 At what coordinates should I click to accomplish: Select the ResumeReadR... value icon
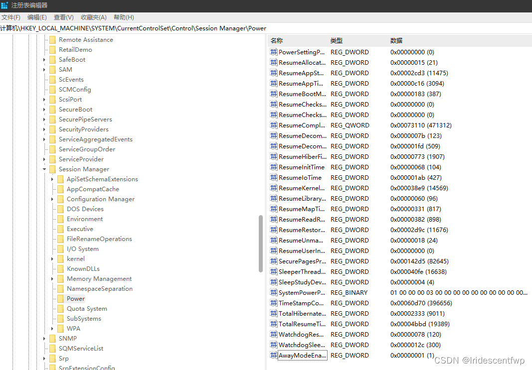(274, 219)
